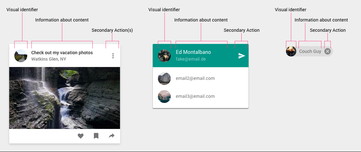The width and height of the screenshot is (361, 152).
Task: Select avatar next to email3@email.com
Action: tap(165, 97)
